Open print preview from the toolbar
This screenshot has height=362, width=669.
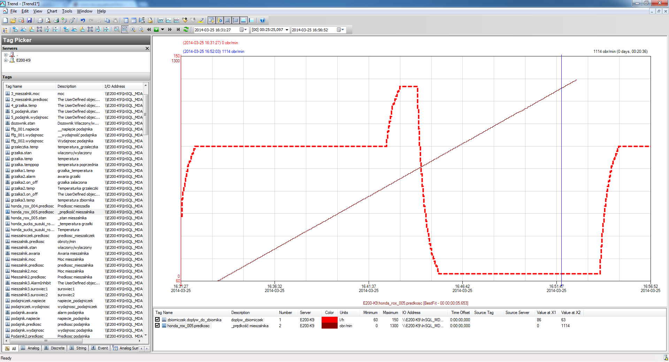[x=48, y=21]
